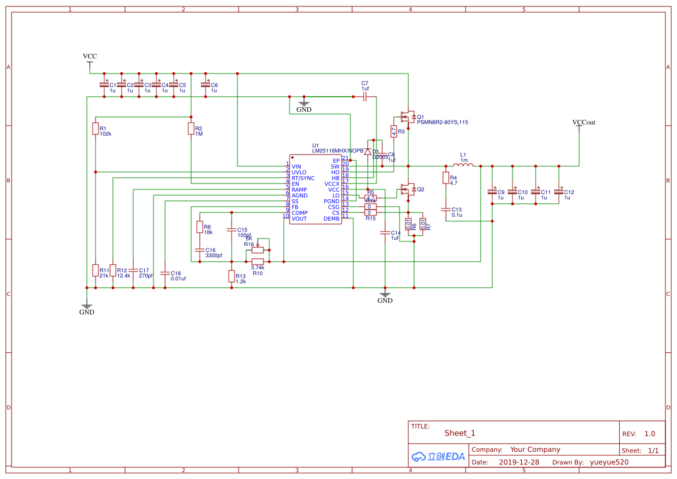Screen dimensions: 677x479
Task: Select sense resistor R7 symbol
Action: click(x=423, y=224)
